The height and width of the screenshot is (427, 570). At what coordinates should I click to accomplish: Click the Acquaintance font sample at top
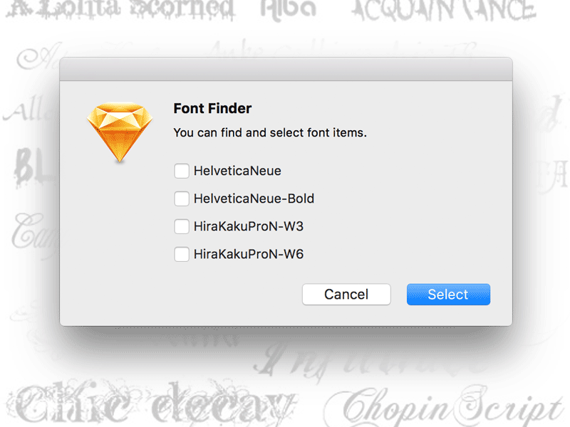coord(443,10)
